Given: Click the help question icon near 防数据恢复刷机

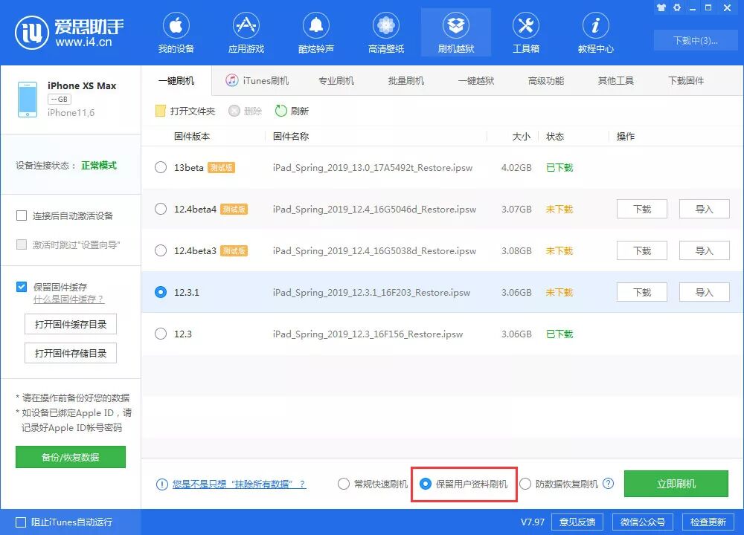Looking at the screenshot, I should (608, 484).
